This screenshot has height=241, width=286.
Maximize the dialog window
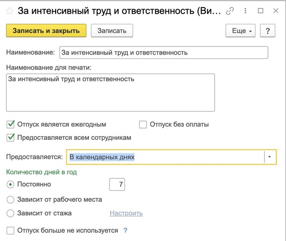pyautogui.click(x=260, y=11)
